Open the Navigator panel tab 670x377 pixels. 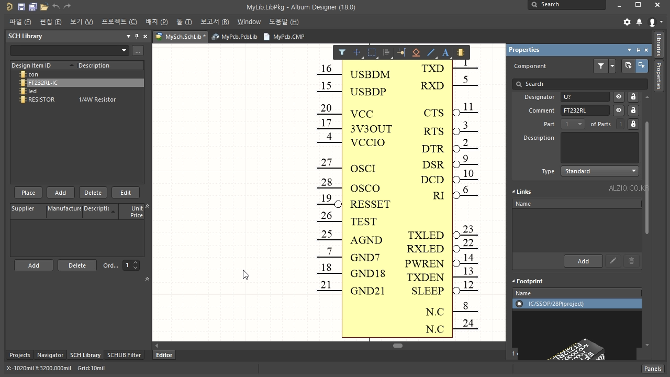tap(50, 355)
